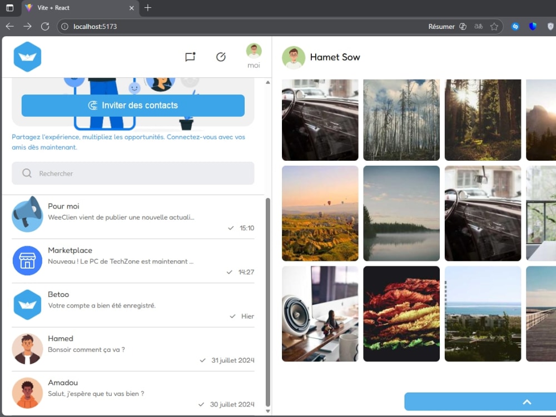The image size is (556, 417).
Task: Bookmark the page with the star icon
Action: click(x=494, y=27)
